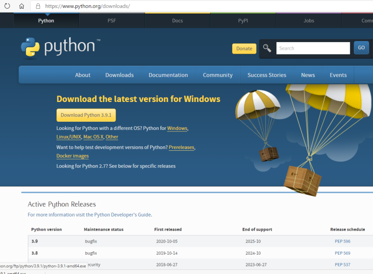Open the Jobs top tab
The width and height of the screenshot is (373, 274).
point(309,21)
